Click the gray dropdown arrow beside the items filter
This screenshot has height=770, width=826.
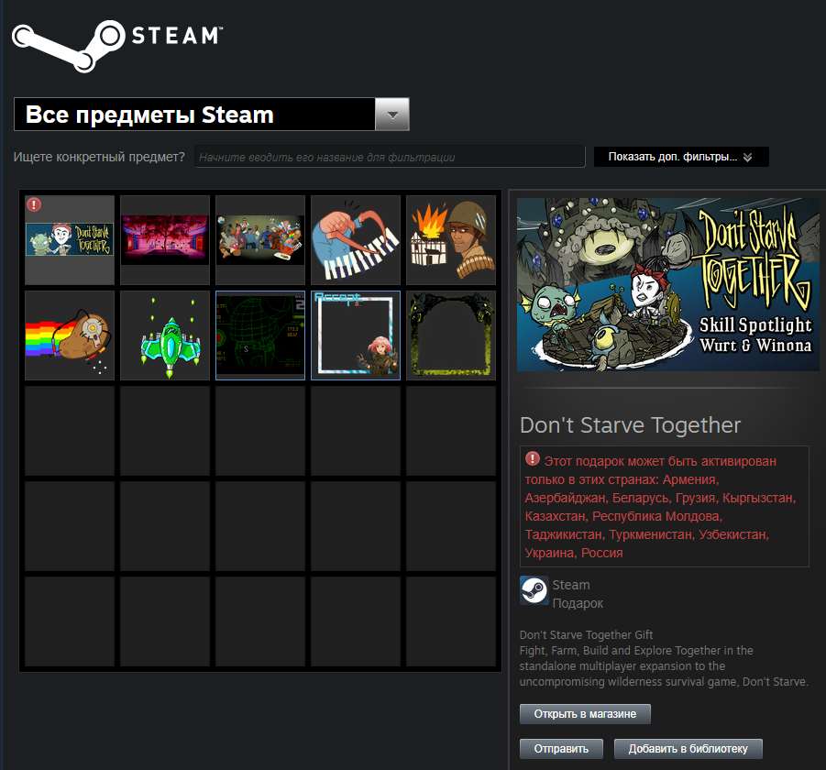[x=393, y=115]
